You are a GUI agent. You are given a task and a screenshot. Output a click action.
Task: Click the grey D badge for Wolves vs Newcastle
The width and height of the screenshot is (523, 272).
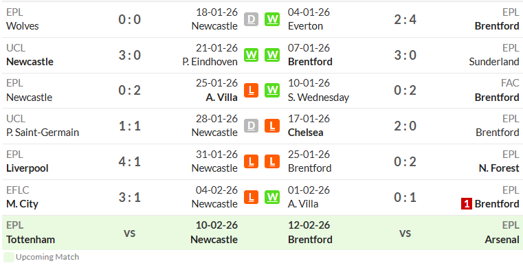pyautogui.click(x=251, y=19)
